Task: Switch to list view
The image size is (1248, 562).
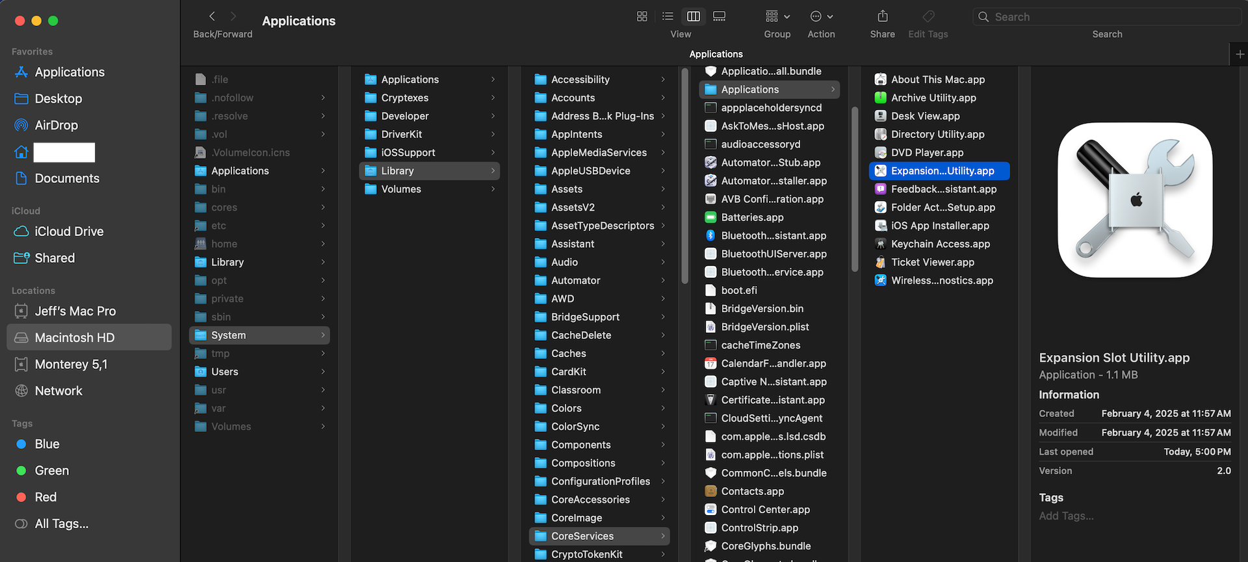Action: [668, 16]
